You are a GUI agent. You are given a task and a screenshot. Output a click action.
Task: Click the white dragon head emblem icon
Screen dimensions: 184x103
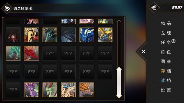click(7, 8)
